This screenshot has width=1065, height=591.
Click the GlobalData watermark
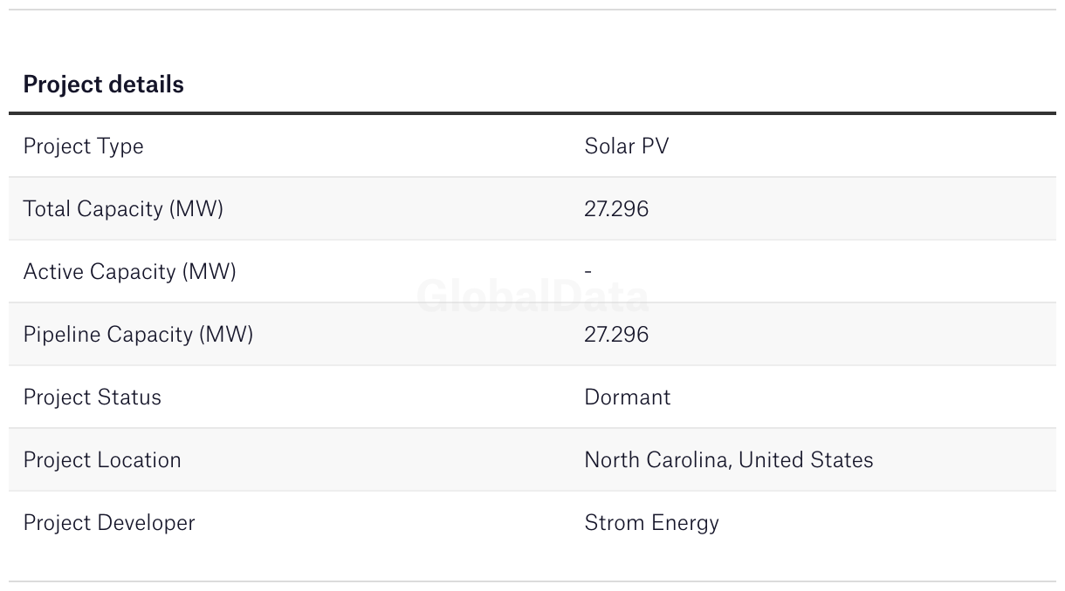pyautogui.click(x=532, y=297)
